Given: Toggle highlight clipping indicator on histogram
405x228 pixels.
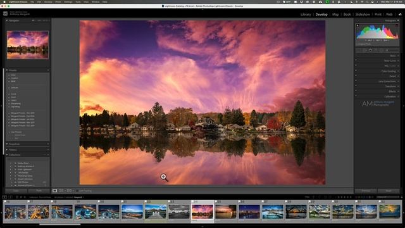Looking at the screenshot, I should click(x=397, y=25).
